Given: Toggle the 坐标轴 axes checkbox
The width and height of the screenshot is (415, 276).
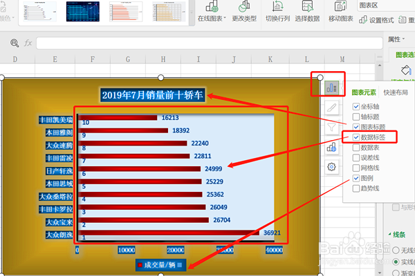Looking at the screenshot, I should 356,107.
